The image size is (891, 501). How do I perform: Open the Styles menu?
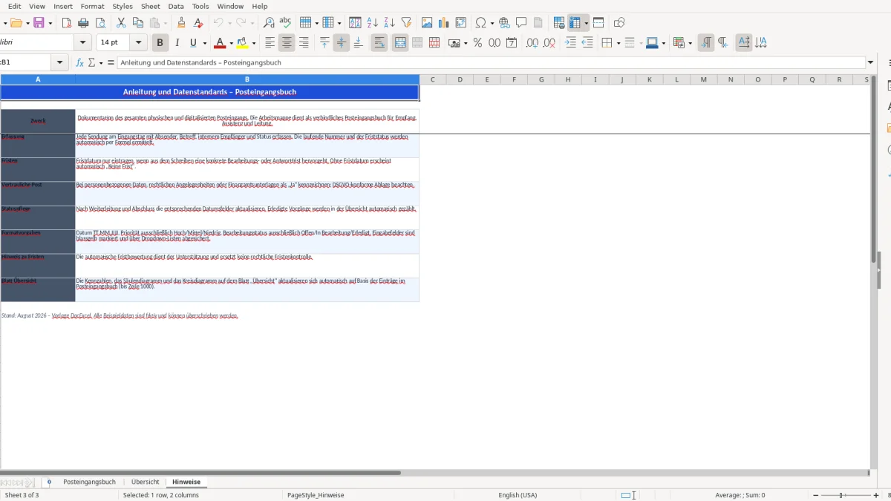pyautogui.click(x=123, y=6)
